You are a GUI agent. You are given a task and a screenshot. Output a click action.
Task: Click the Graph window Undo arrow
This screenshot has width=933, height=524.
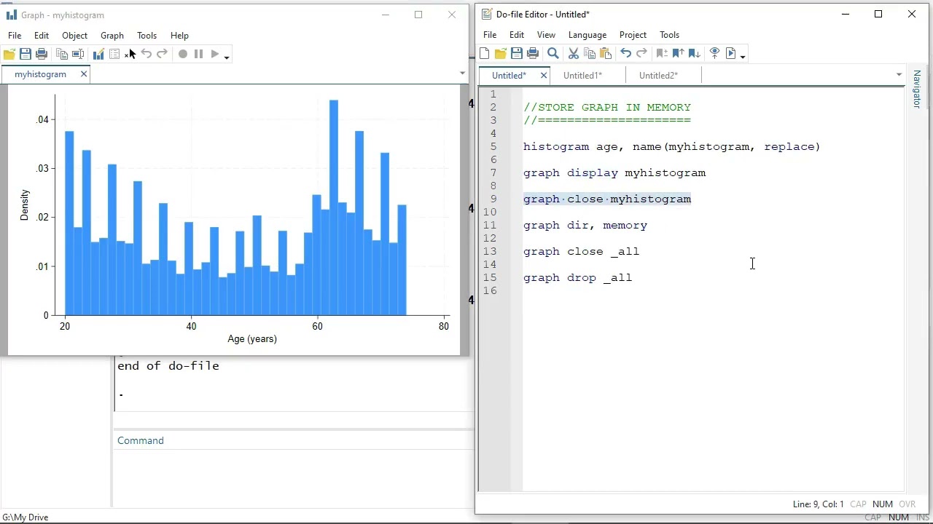pos(147,54)
